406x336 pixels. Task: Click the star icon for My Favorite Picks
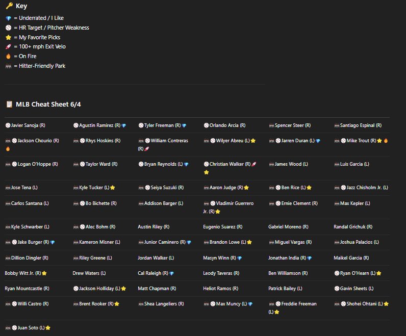(x=8, y=38)
